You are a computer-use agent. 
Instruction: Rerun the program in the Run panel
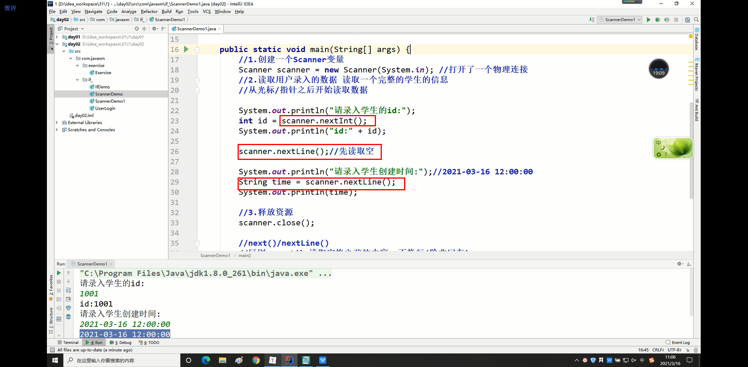[x=59, y=273]
